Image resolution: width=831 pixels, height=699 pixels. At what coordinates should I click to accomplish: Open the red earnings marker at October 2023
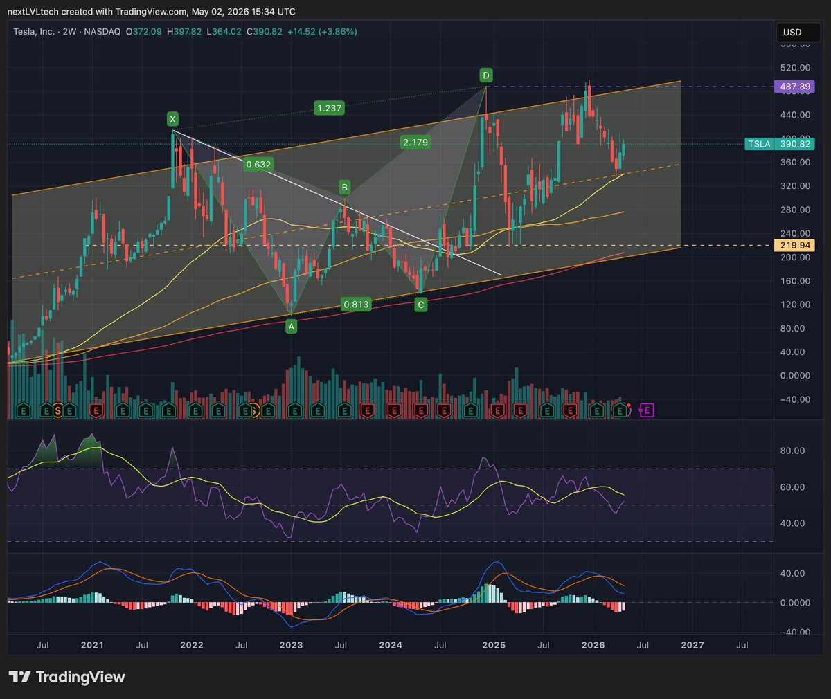(368, 410)
